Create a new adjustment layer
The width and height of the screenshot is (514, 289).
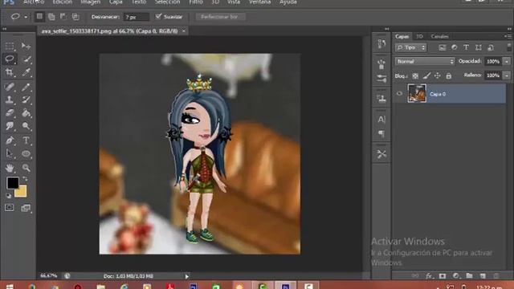[x=455, y=276]
